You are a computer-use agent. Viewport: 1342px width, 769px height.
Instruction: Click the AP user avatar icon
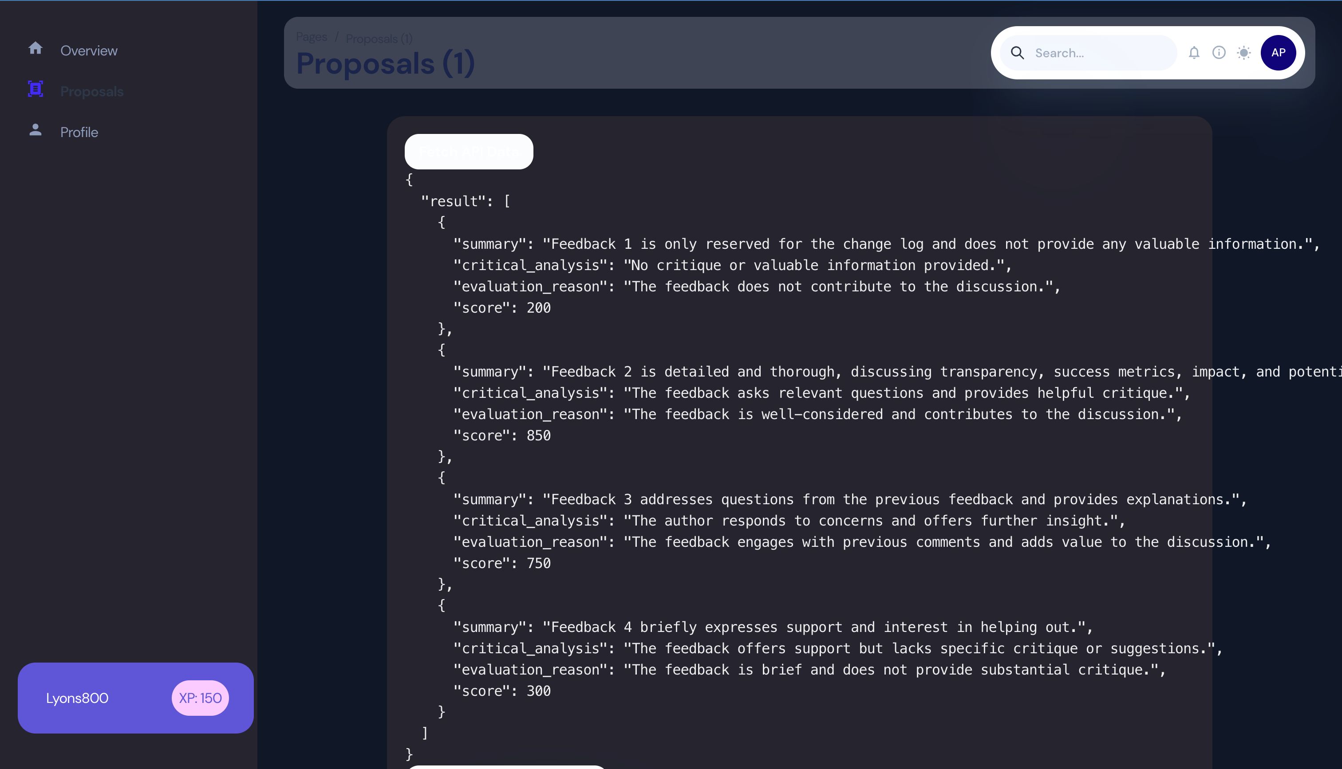(x=1279, y=52)
